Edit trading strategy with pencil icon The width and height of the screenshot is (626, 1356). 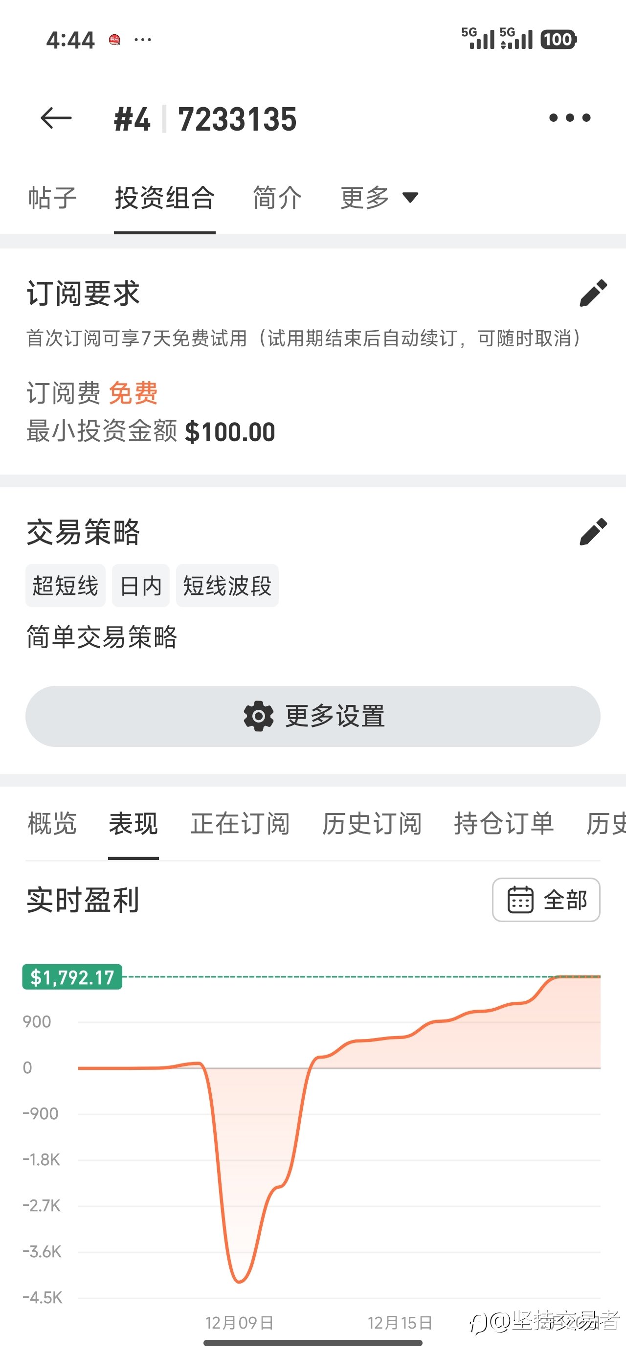point(593,532)
